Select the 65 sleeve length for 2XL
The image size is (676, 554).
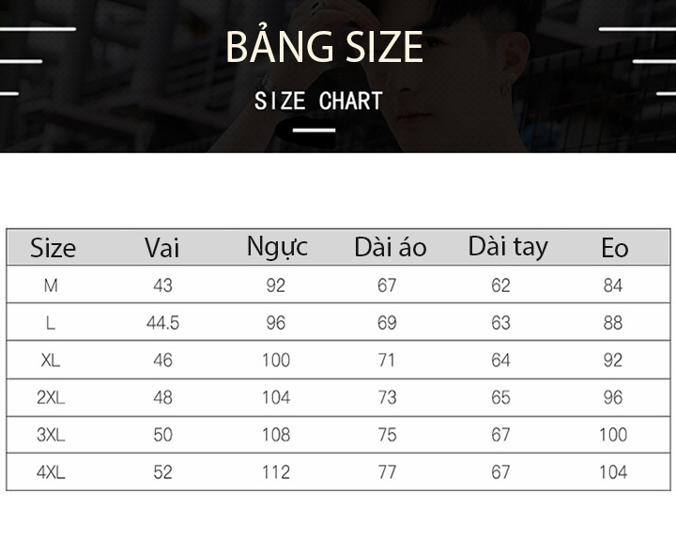(500, 398)
